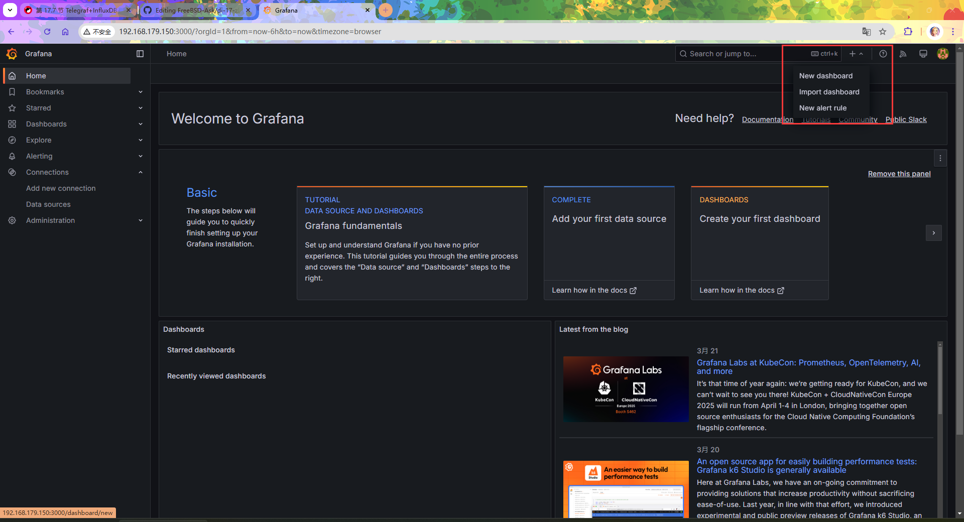Image resolution: width=964 pixels, height=522 pixels.
Task: Click the Grafana logo icon
Action: (x=12, y=54)
